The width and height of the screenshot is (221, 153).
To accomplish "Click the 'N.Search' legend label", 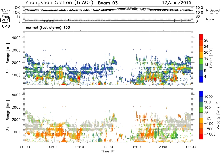I will pos(213,10).
